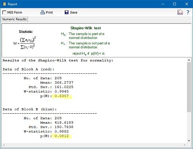
Task: Click the vertical scrollbar up arrow
Action: point(189,60)
